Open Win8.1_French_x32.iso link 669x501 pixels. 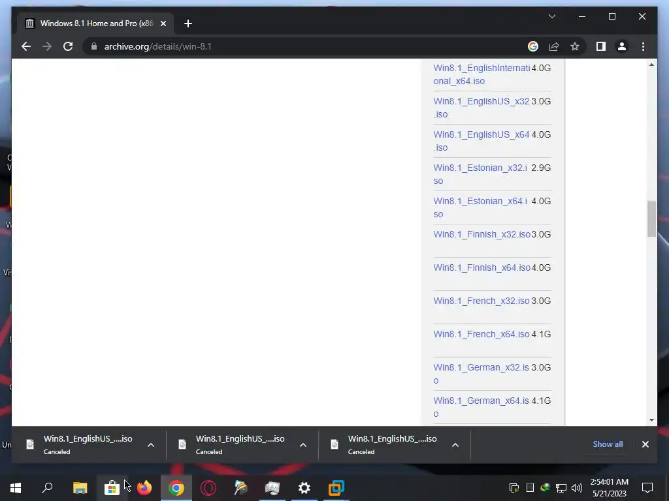[x=481, y=301]
